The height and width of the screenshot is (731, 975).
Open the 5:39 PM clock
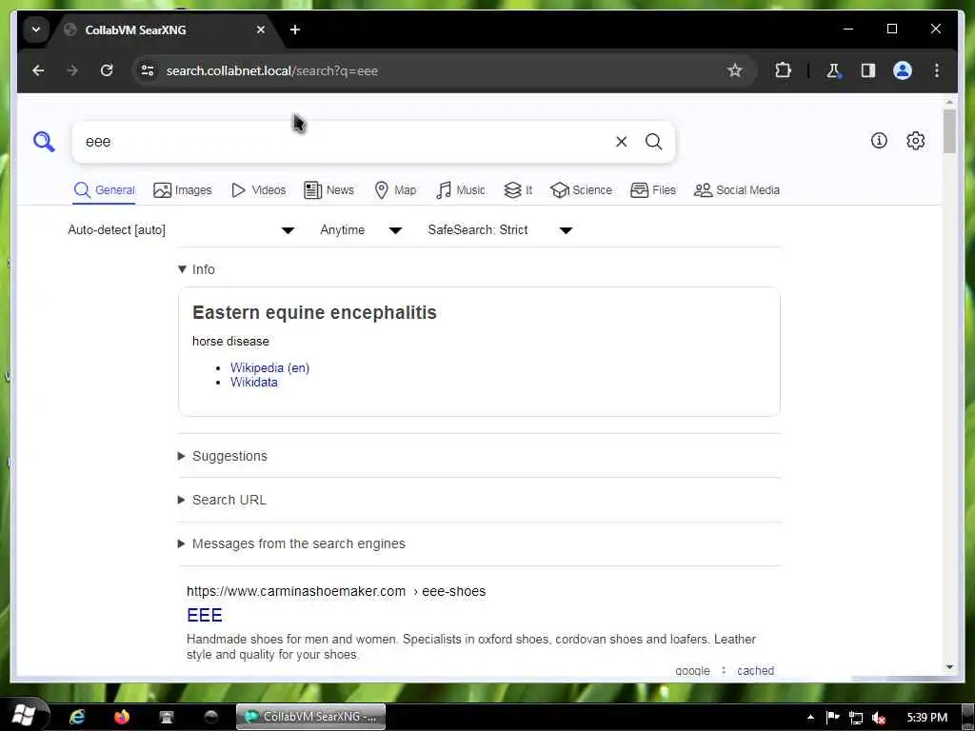926,718
